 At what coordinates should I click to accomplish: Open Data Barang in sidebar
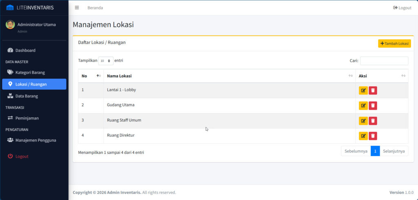click(x=27, y=96)
